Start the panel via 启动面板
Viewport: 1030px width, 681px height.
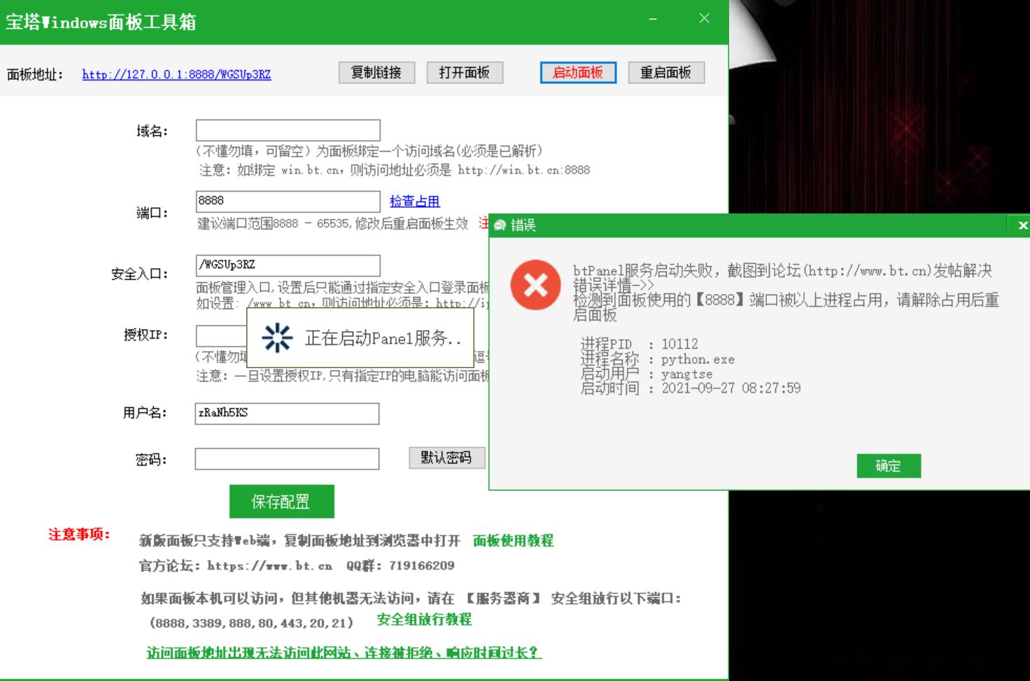coord(578,73)
